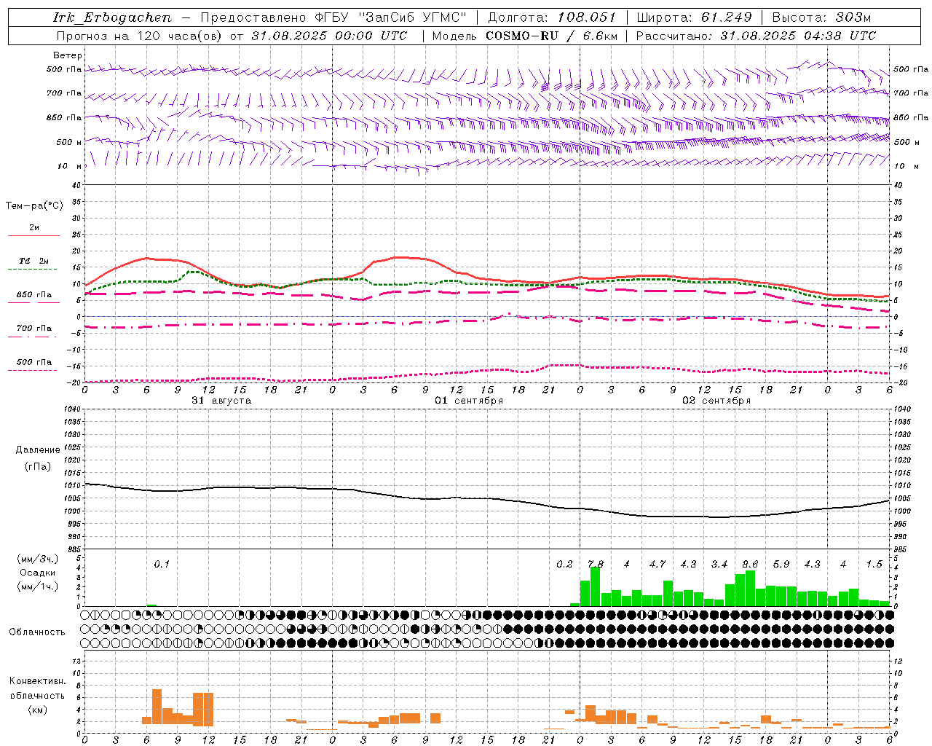Click the 10 м wind level label on left
Viewport: 932px width, 746px height.
point(71,167)
